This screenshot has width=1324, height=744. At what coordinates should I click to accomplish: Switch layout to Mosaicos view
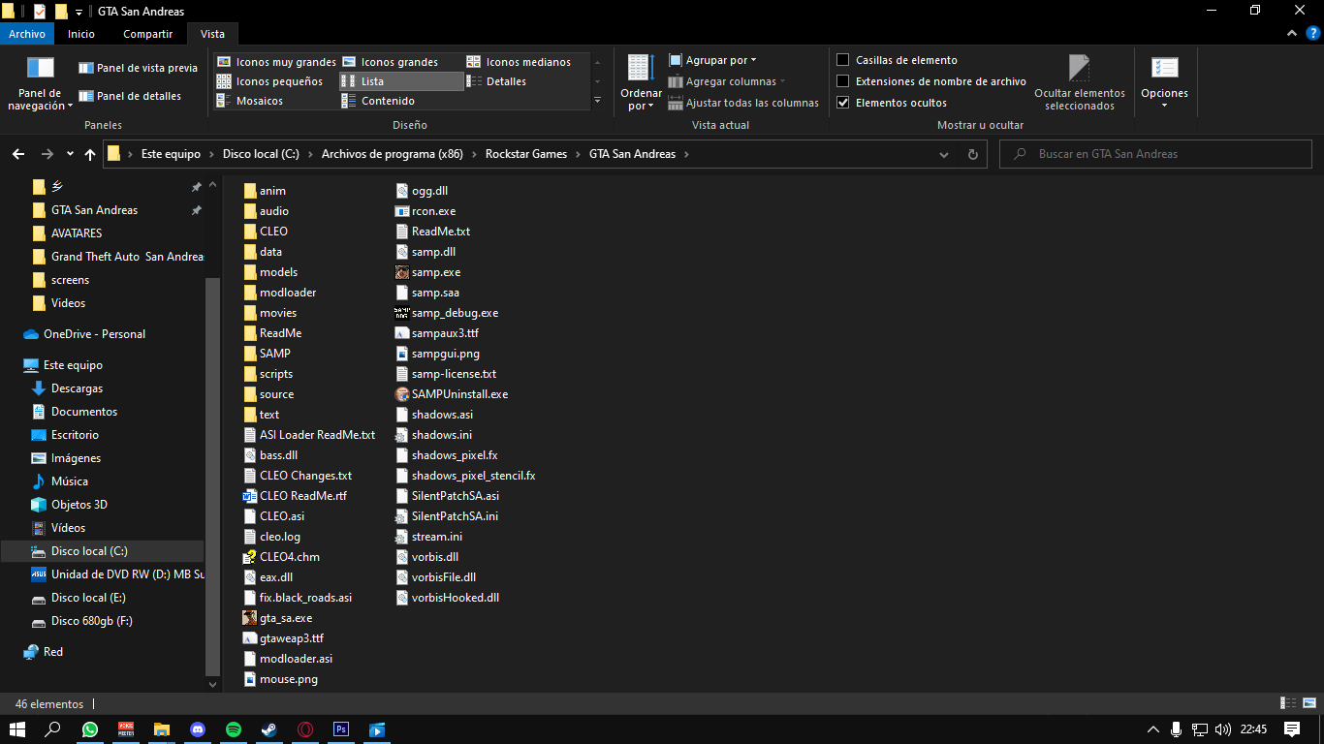(x=249, y=101)
